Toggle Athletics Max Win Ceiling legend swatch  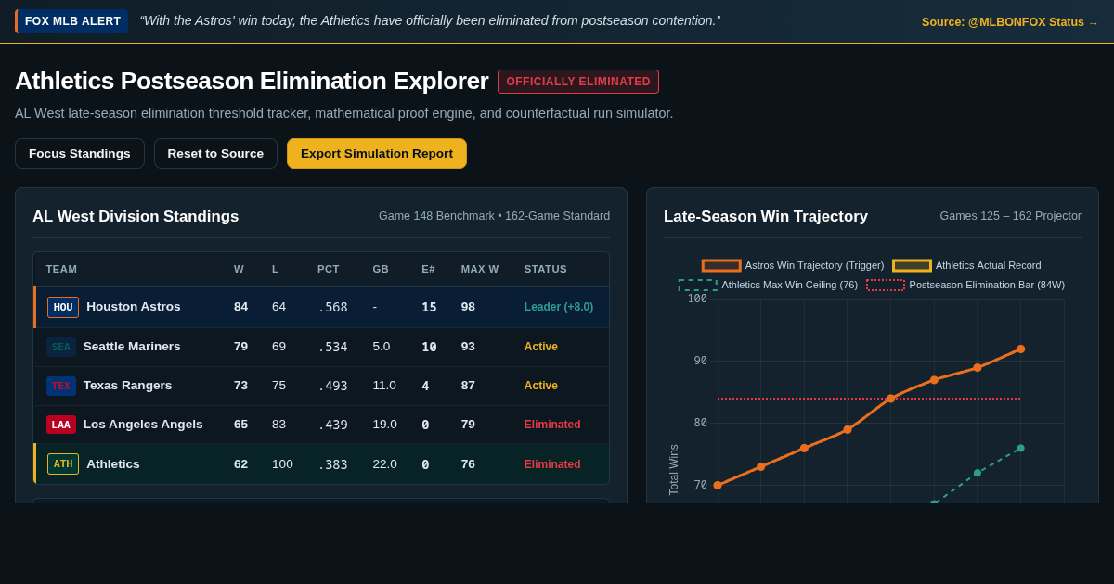(698, 285)
